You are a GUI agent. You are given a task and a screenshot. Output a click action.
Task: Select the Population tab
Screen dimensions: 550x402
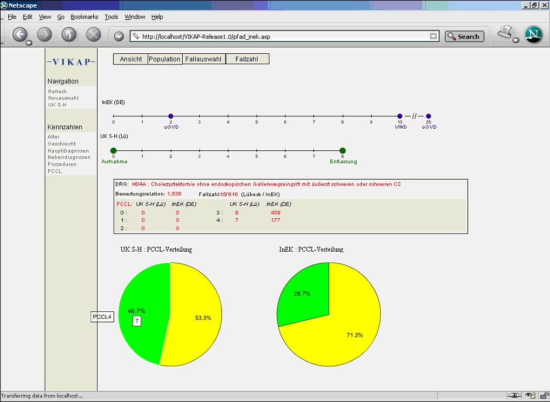(x=165, y=59)
